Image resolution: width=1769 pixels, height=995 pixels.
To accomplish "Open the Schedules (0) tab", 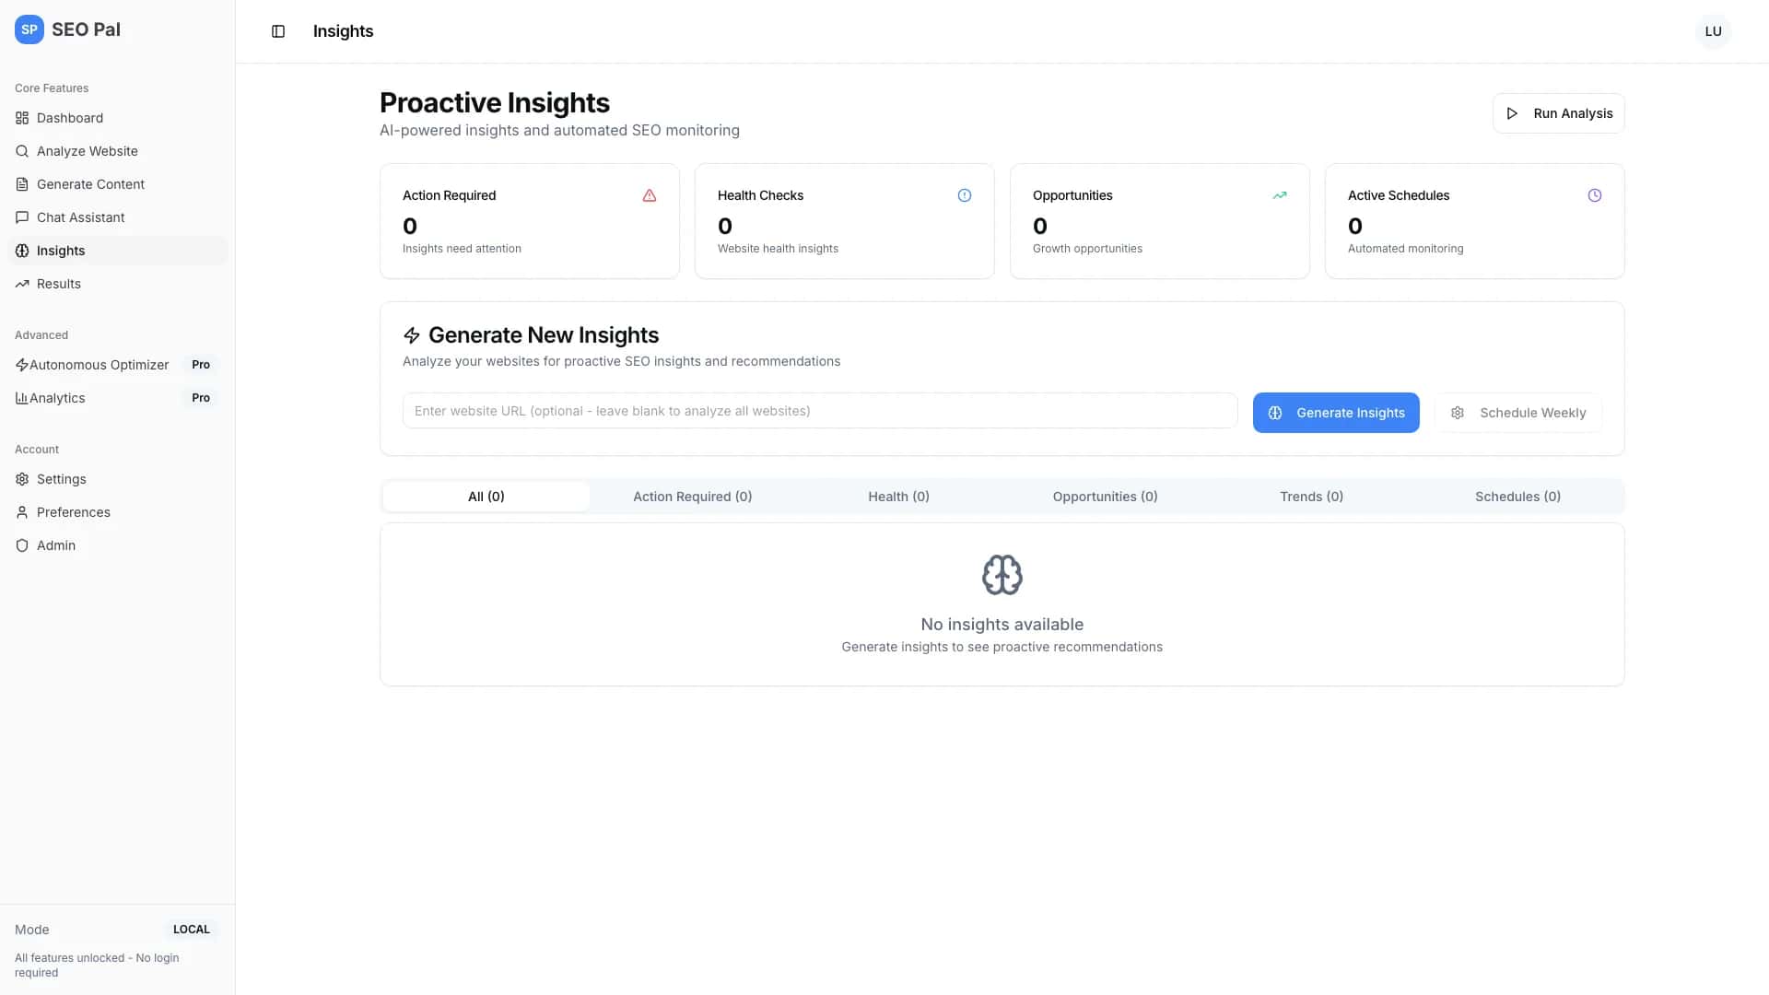I will tap(1517, 496).
